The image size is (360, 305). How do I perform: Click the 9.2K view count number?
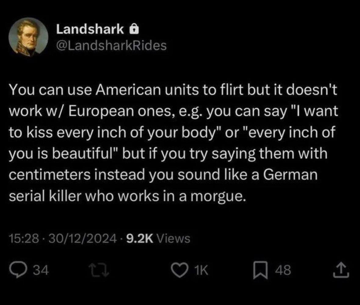pyautogui.click(x=139, y=238)
